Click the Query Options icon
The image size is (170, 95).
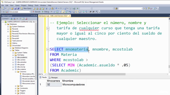coord(60,12)
